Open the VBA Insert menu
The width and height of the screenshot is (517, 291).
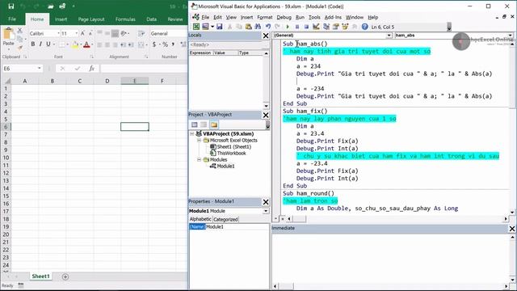[x=246, y=17]
